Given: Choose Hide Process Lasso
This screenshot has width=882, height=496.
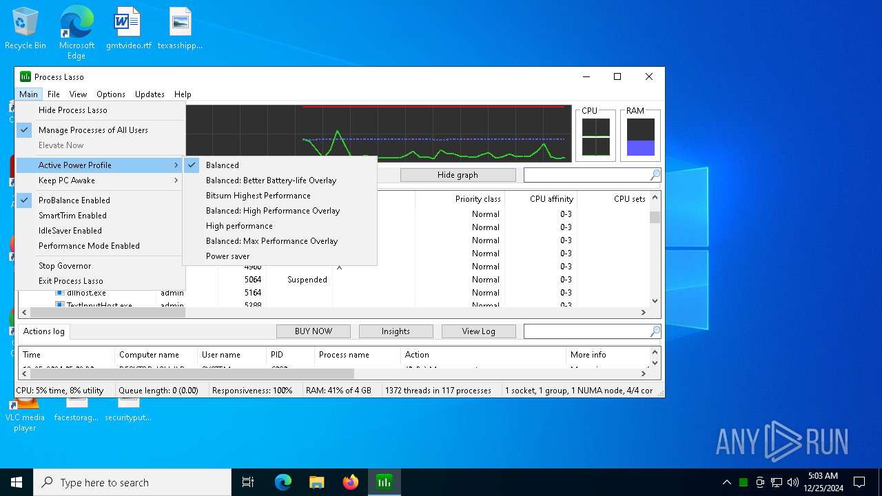Looking at the screenshot, I should [x=101, y=110].
